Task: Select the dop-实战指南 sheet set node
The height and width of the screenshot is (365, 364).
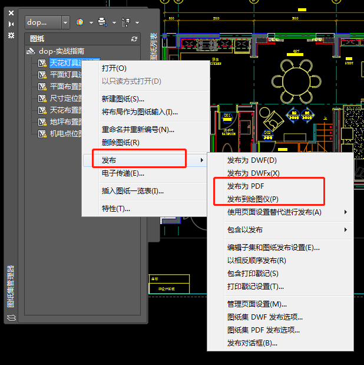Action: click(62, 51)
